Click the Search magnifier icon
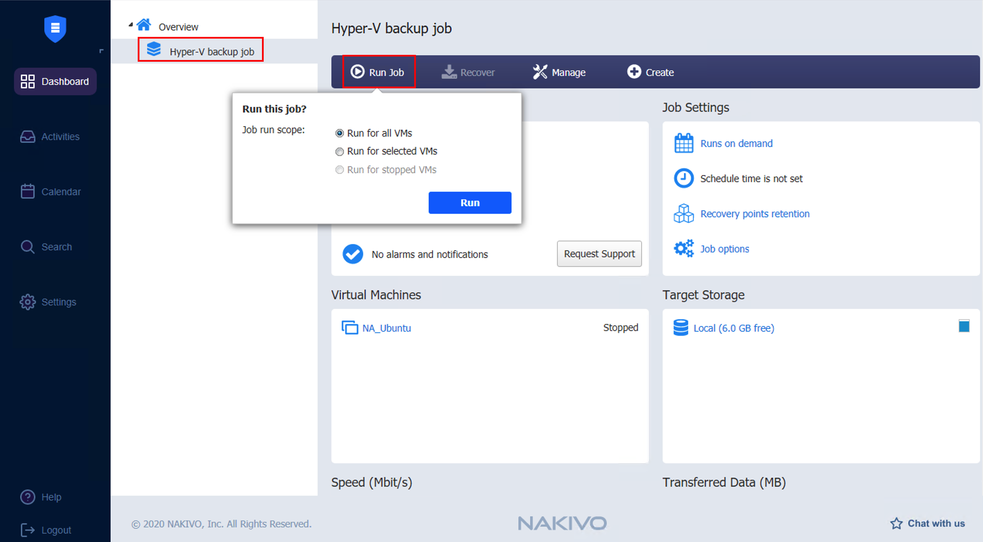This screenshot has height=542, width=983. click(x=28, y=247)
